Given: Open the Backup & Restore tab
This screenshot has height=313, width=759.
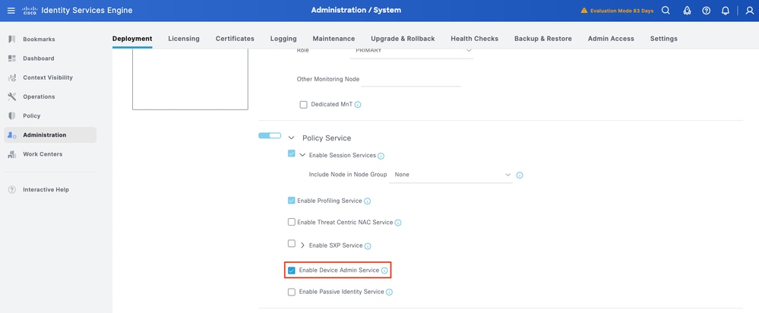Looking at the screenshot, I should coord(543,39).
